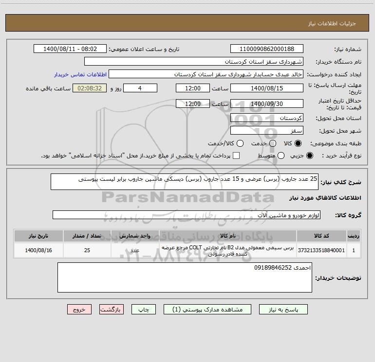Screen dimensions: 375x362
Task: Click the buyer name field شهرداری سقز
Action: (x=194, y=61)
